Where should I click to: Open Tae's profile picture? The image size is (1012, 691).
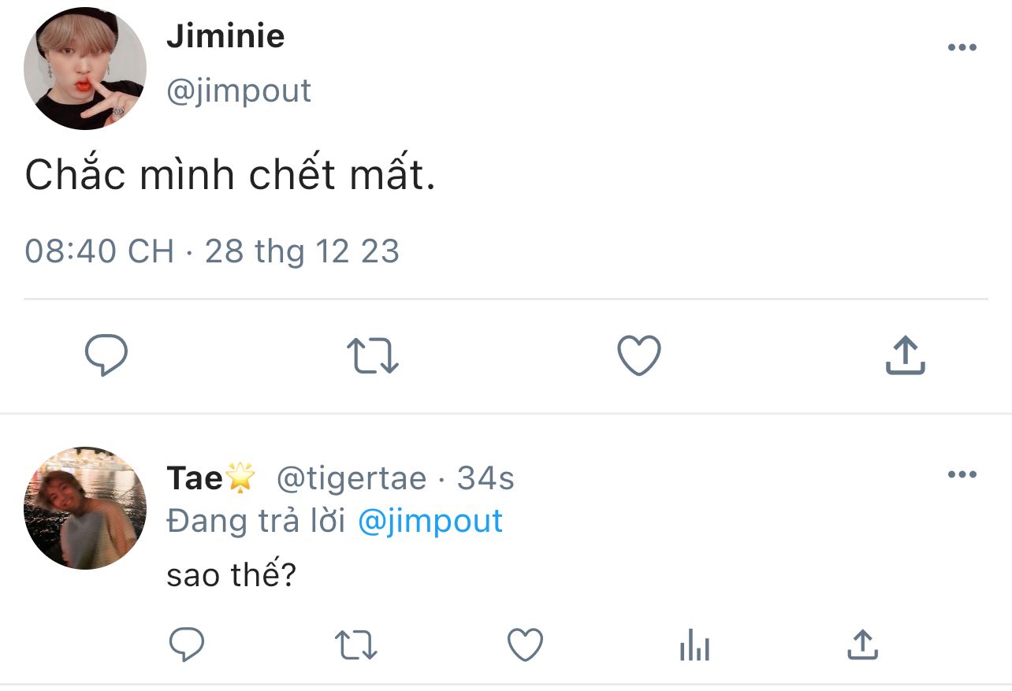coord(85,508)
